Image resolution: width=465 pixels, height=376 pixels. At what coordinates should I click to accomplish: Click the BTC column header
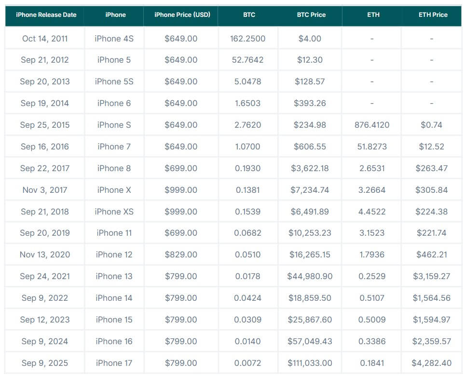[248, 15]
